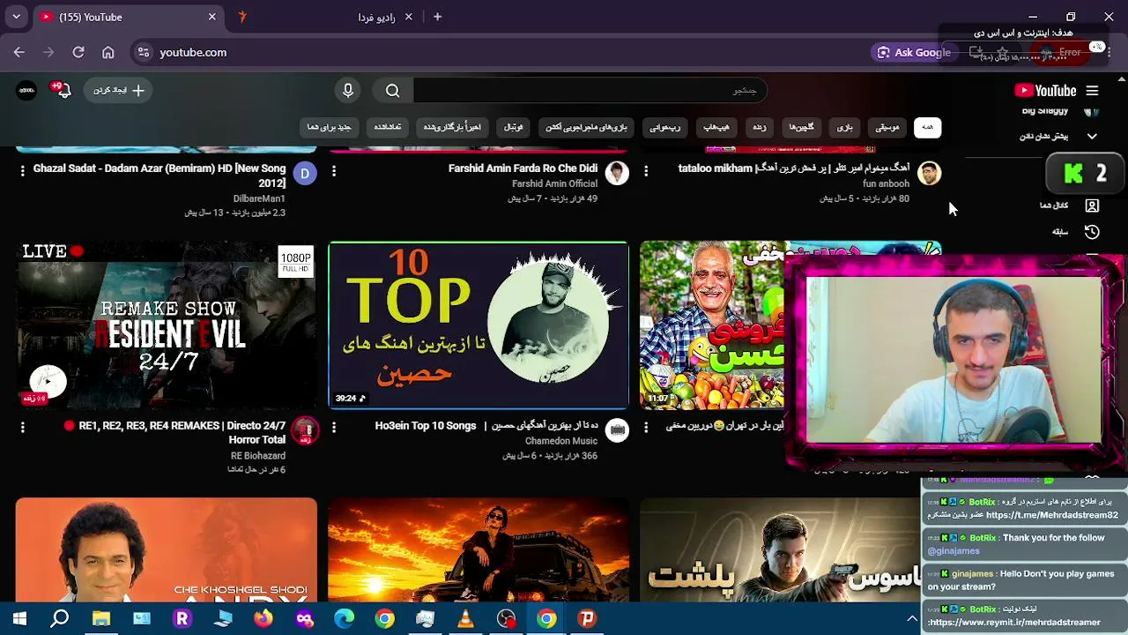
Task: Select the 'تماشاشده' (Watched) filter chip
Action: (387, 127)
